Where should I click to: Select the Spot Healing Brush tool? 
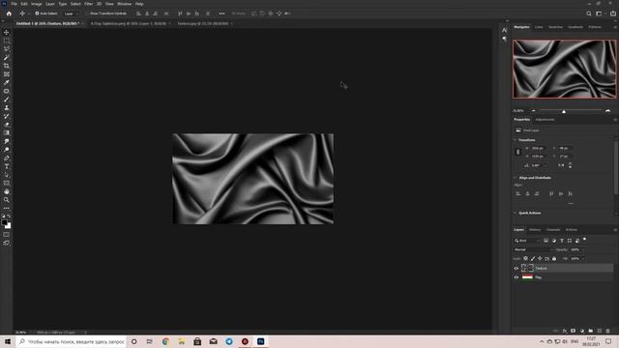click(x=7, y=91)
